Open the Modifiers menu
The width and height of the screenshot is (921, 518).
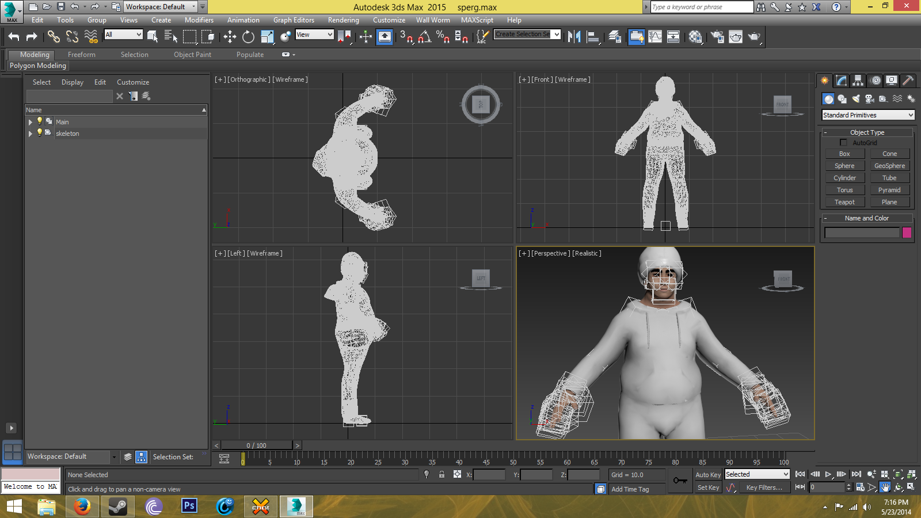pos(199,20)
